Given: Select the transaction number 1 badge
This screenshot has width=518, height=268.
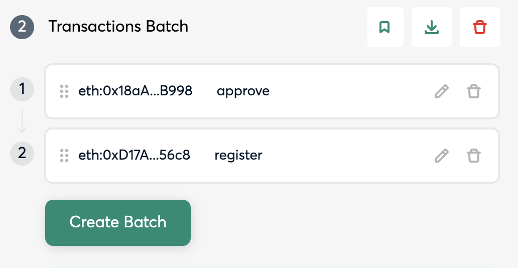Looking at the screenshot, I should pos(22,90).
